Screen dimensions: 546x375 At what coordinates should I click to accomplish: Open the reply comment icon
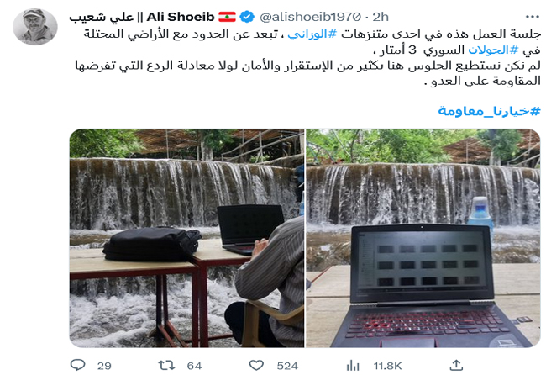[x=77, y=365]
